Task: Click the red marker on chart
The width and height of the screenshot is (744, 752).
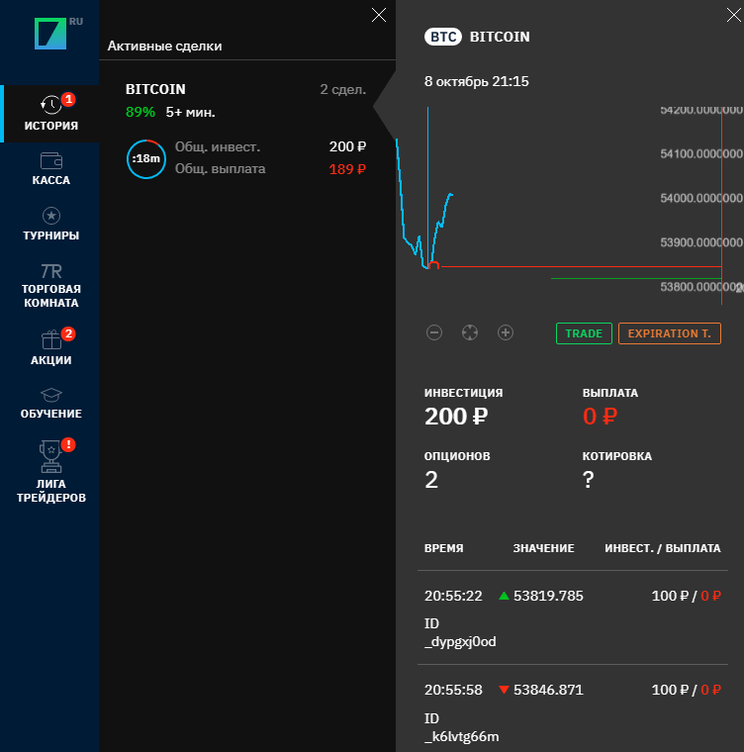Action: coord(432,265)
